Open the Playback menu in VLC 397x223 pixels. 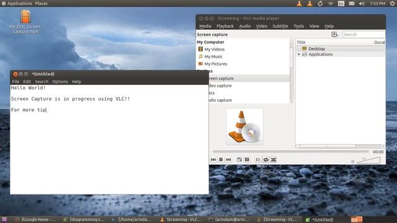coord(225,26)
